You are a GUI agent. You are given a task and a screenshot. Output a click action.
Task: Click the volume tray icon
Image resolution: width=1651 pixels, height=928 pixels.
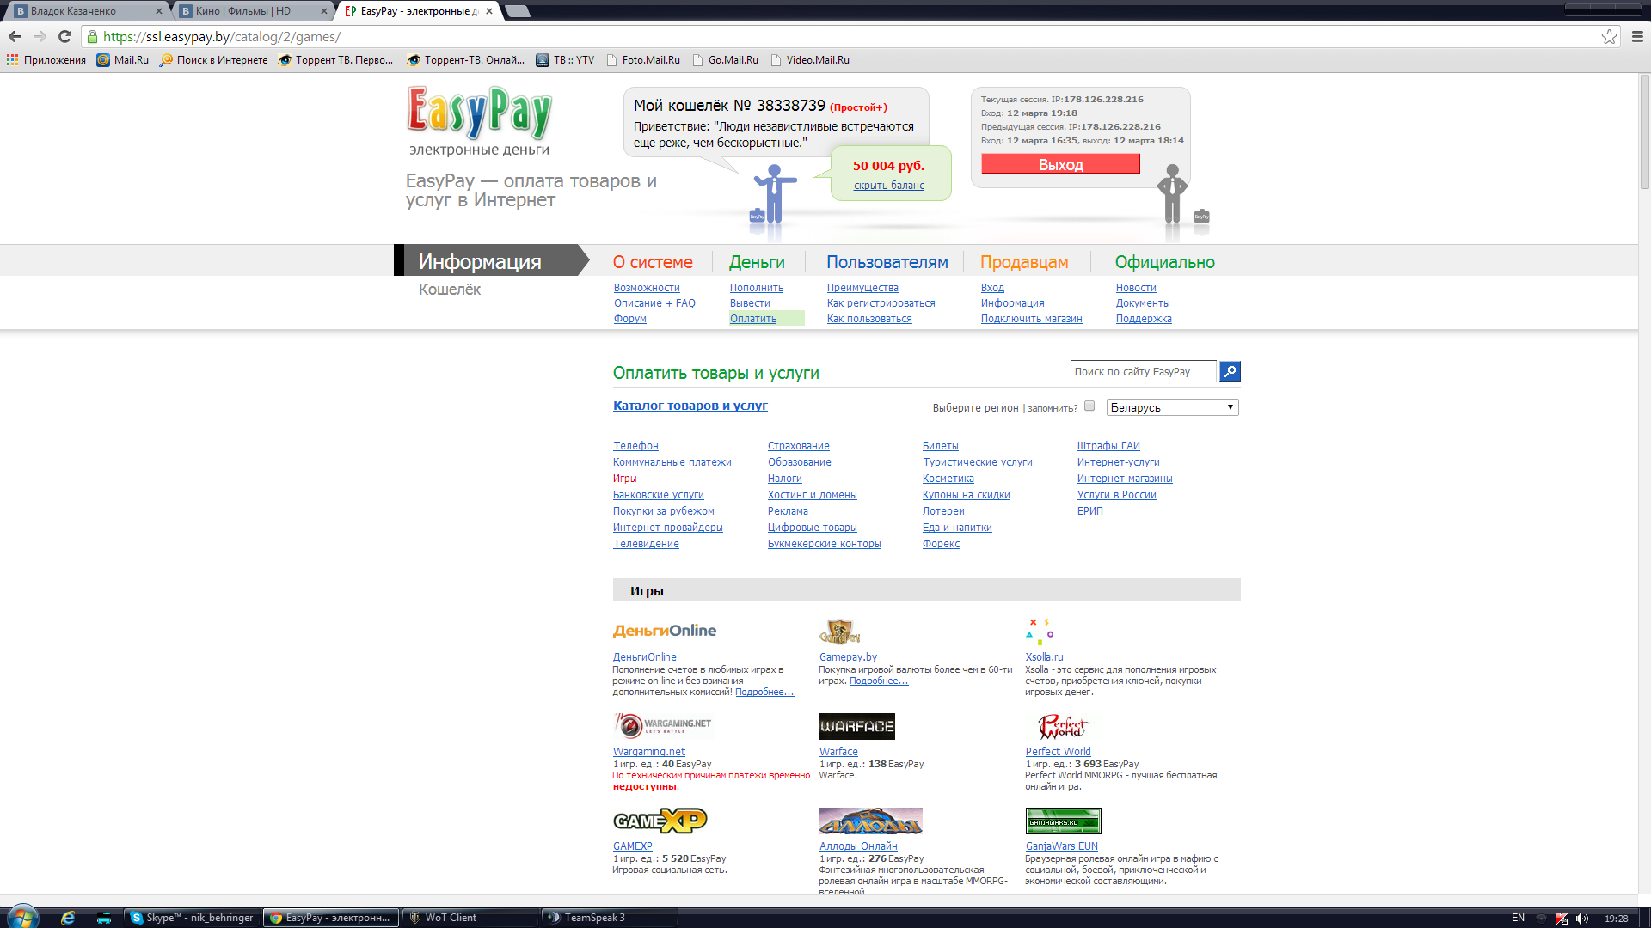[x=1582, y=918]
